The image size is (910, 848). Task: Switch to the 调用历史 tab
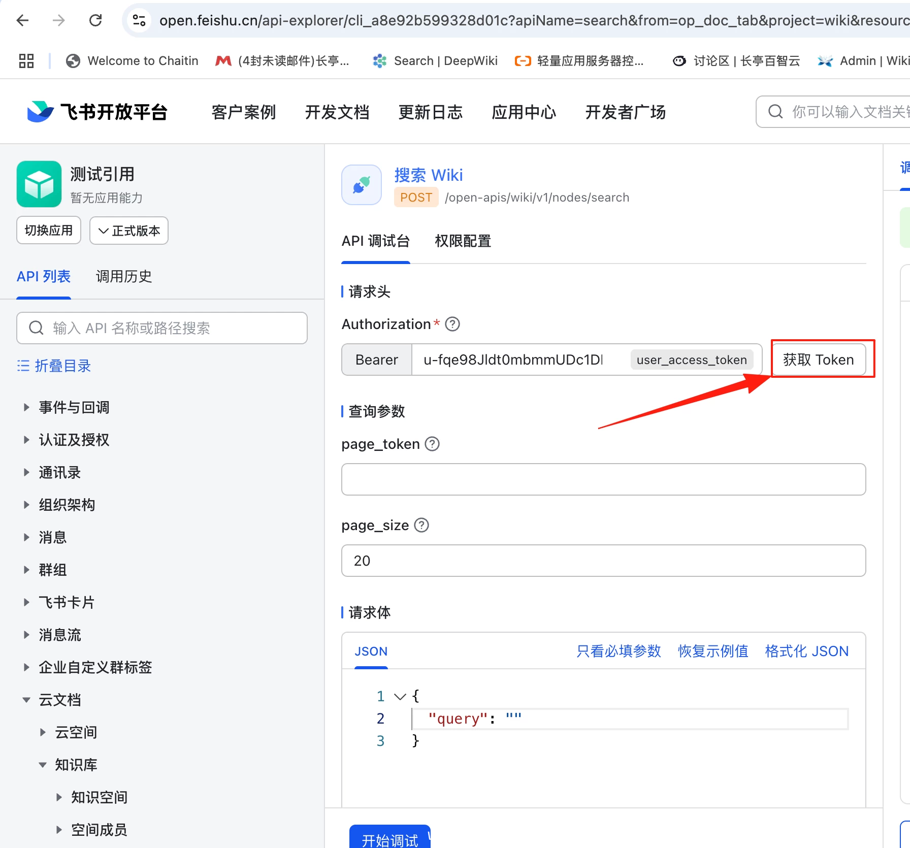(124, 276)
